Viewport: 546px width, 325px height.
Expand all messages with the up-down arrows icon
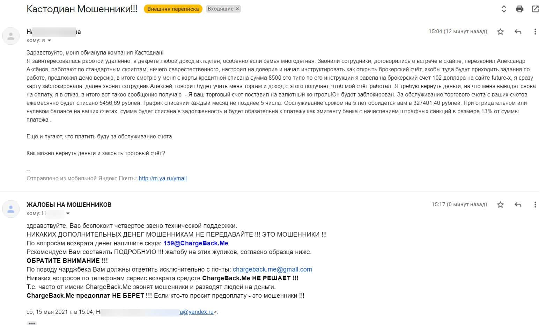tap(503, 9)
